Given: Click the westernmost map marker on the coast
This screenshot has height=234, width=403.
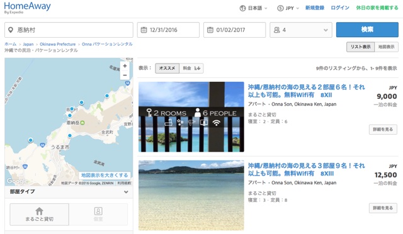Looking at the screenshot, I should tap(31, 140).
